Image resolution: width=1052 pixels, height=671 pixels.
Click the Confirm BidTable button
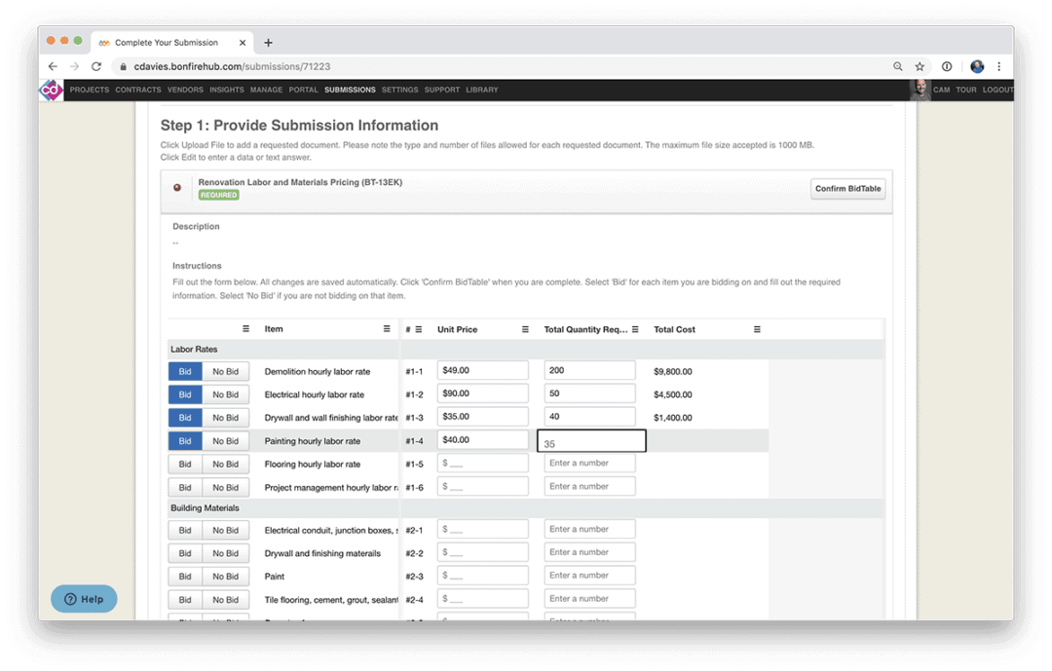tap(847, 189)
